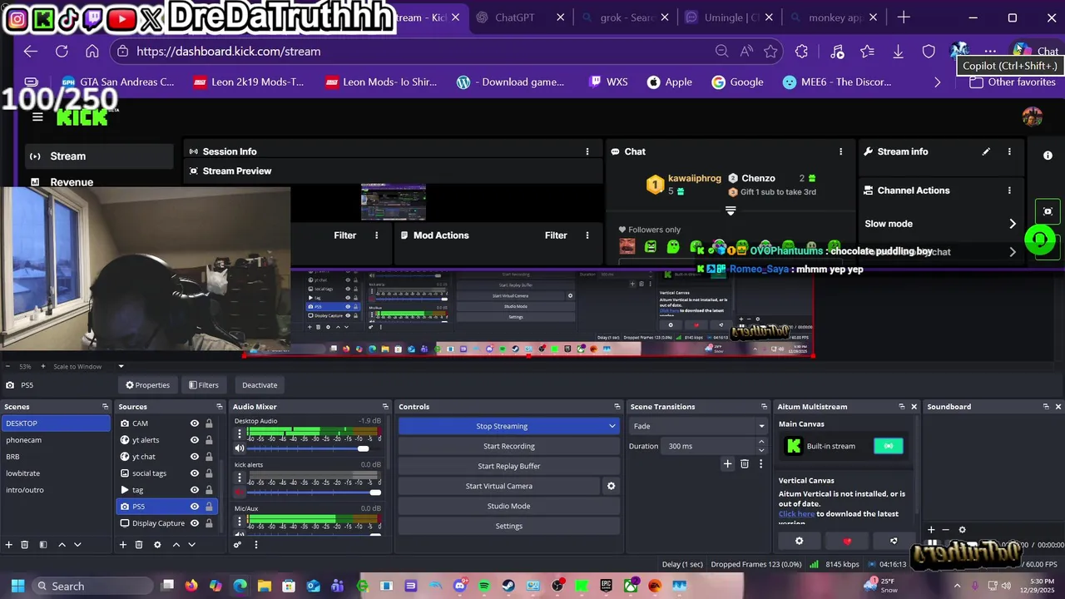Move scene up arrow in Scenes panel
The height and width of the screenshot is (599, 1065).
(x=62, y=545)
